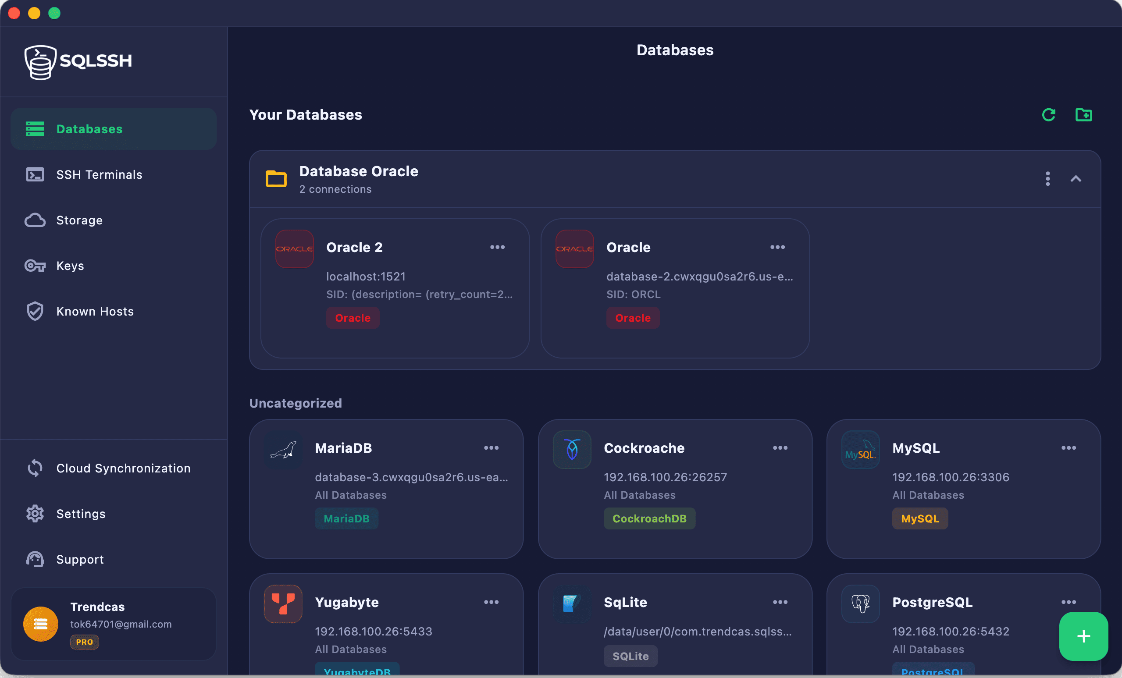
Task: Click the SQLite type tag
Action: 630,656
